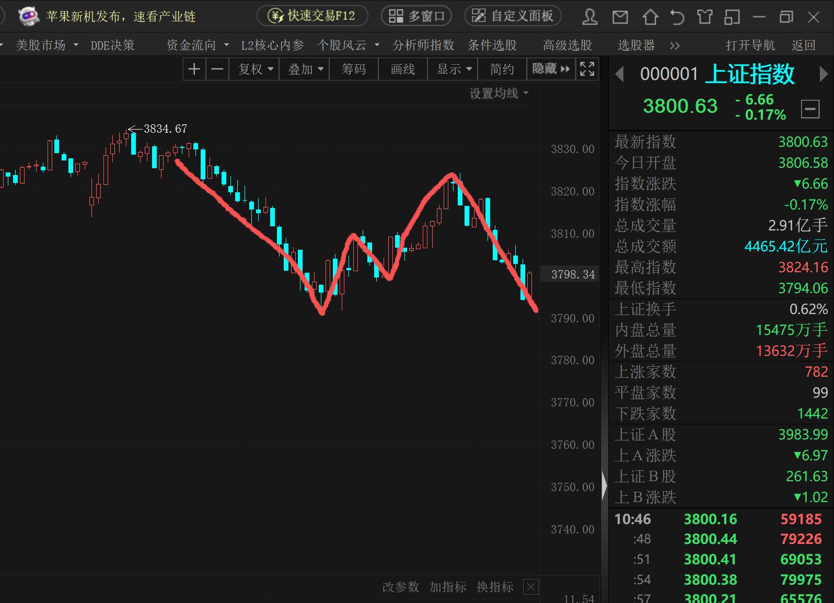The height and width of the screenshot is (603, 834).
Task: Open DDE决策 menu
Action: click(x=112, y=45)
